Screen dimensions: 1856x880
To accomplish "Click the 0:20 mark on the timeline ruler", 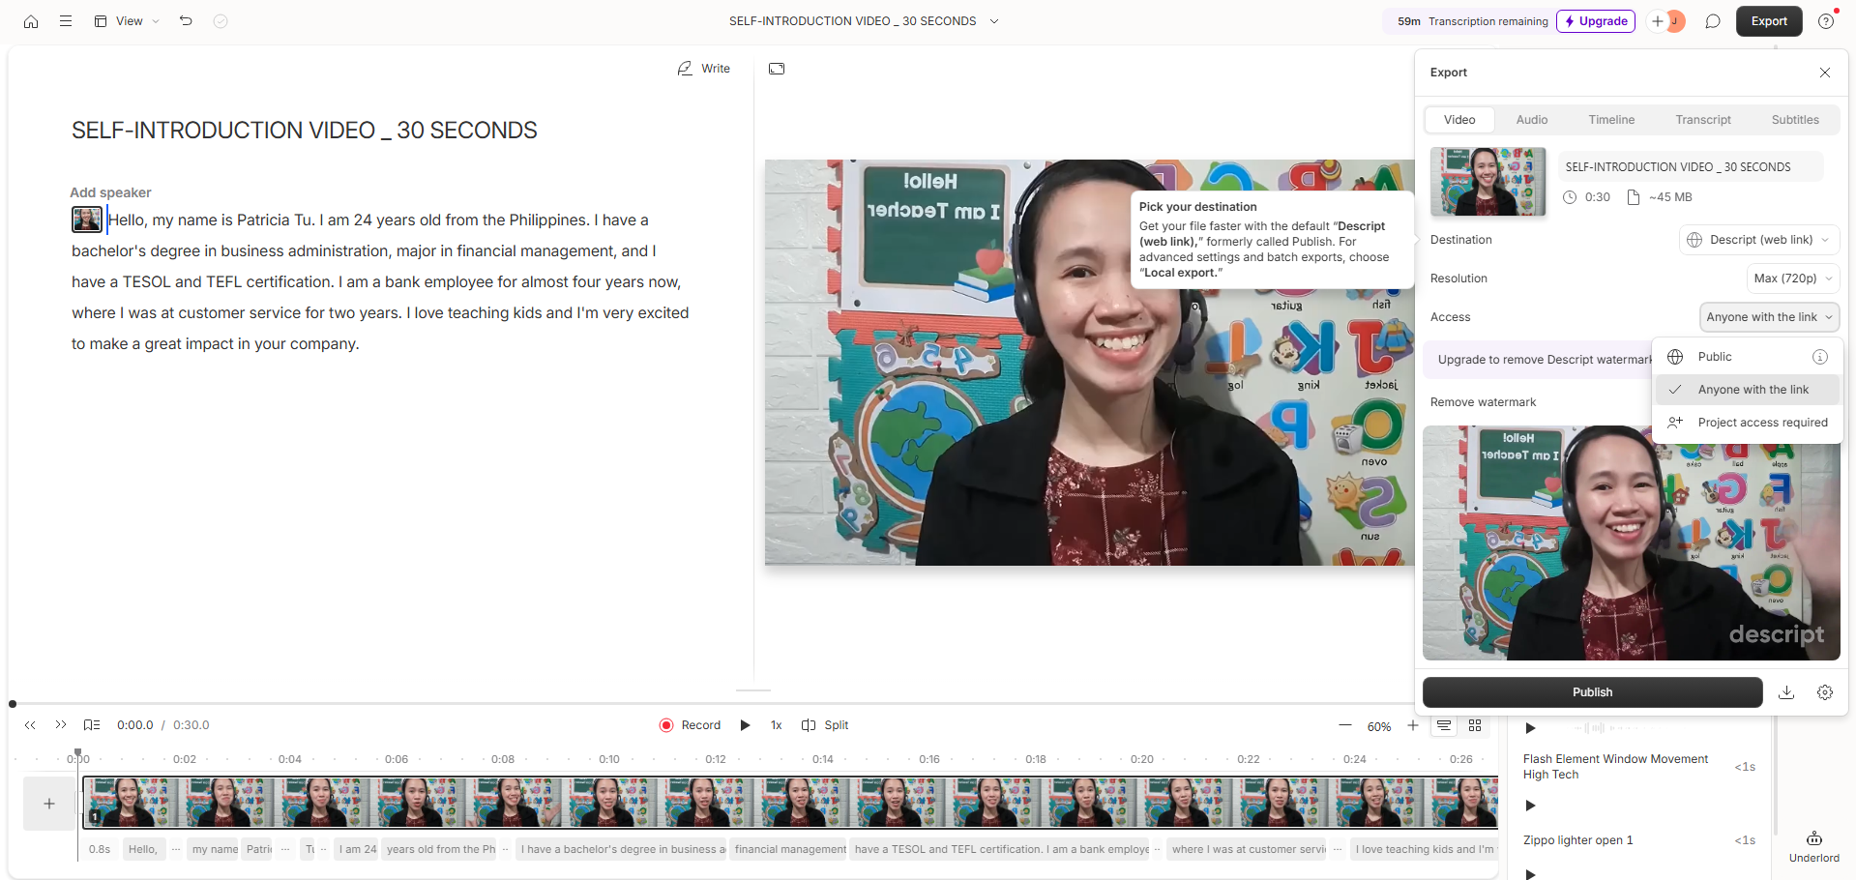I will [x=1142, y=759].
